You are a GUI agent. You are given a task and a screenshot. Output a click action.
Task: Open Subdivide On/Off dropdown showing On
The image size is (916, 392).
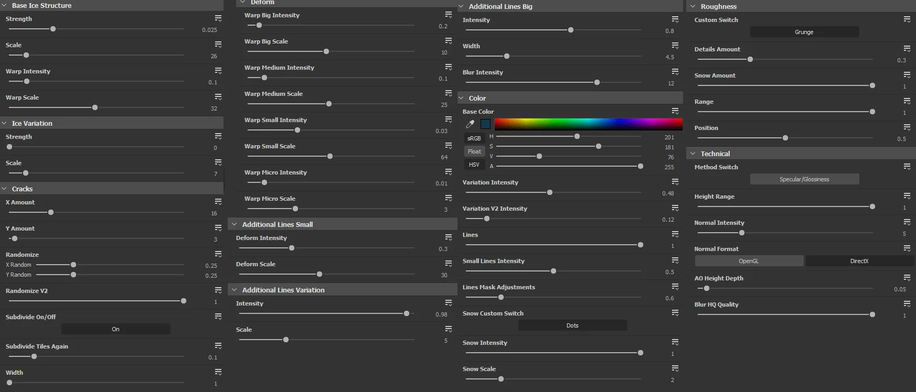pos(115,329)
